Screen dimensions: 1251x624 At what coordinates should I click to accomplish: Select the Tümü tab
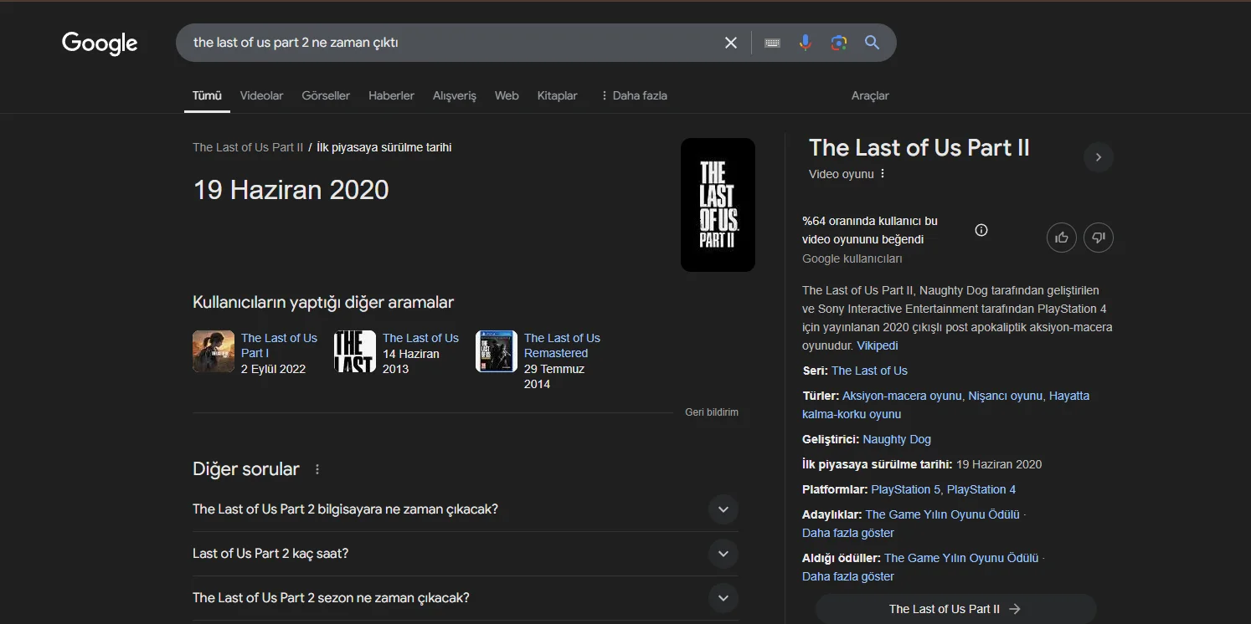click(207, 95)
